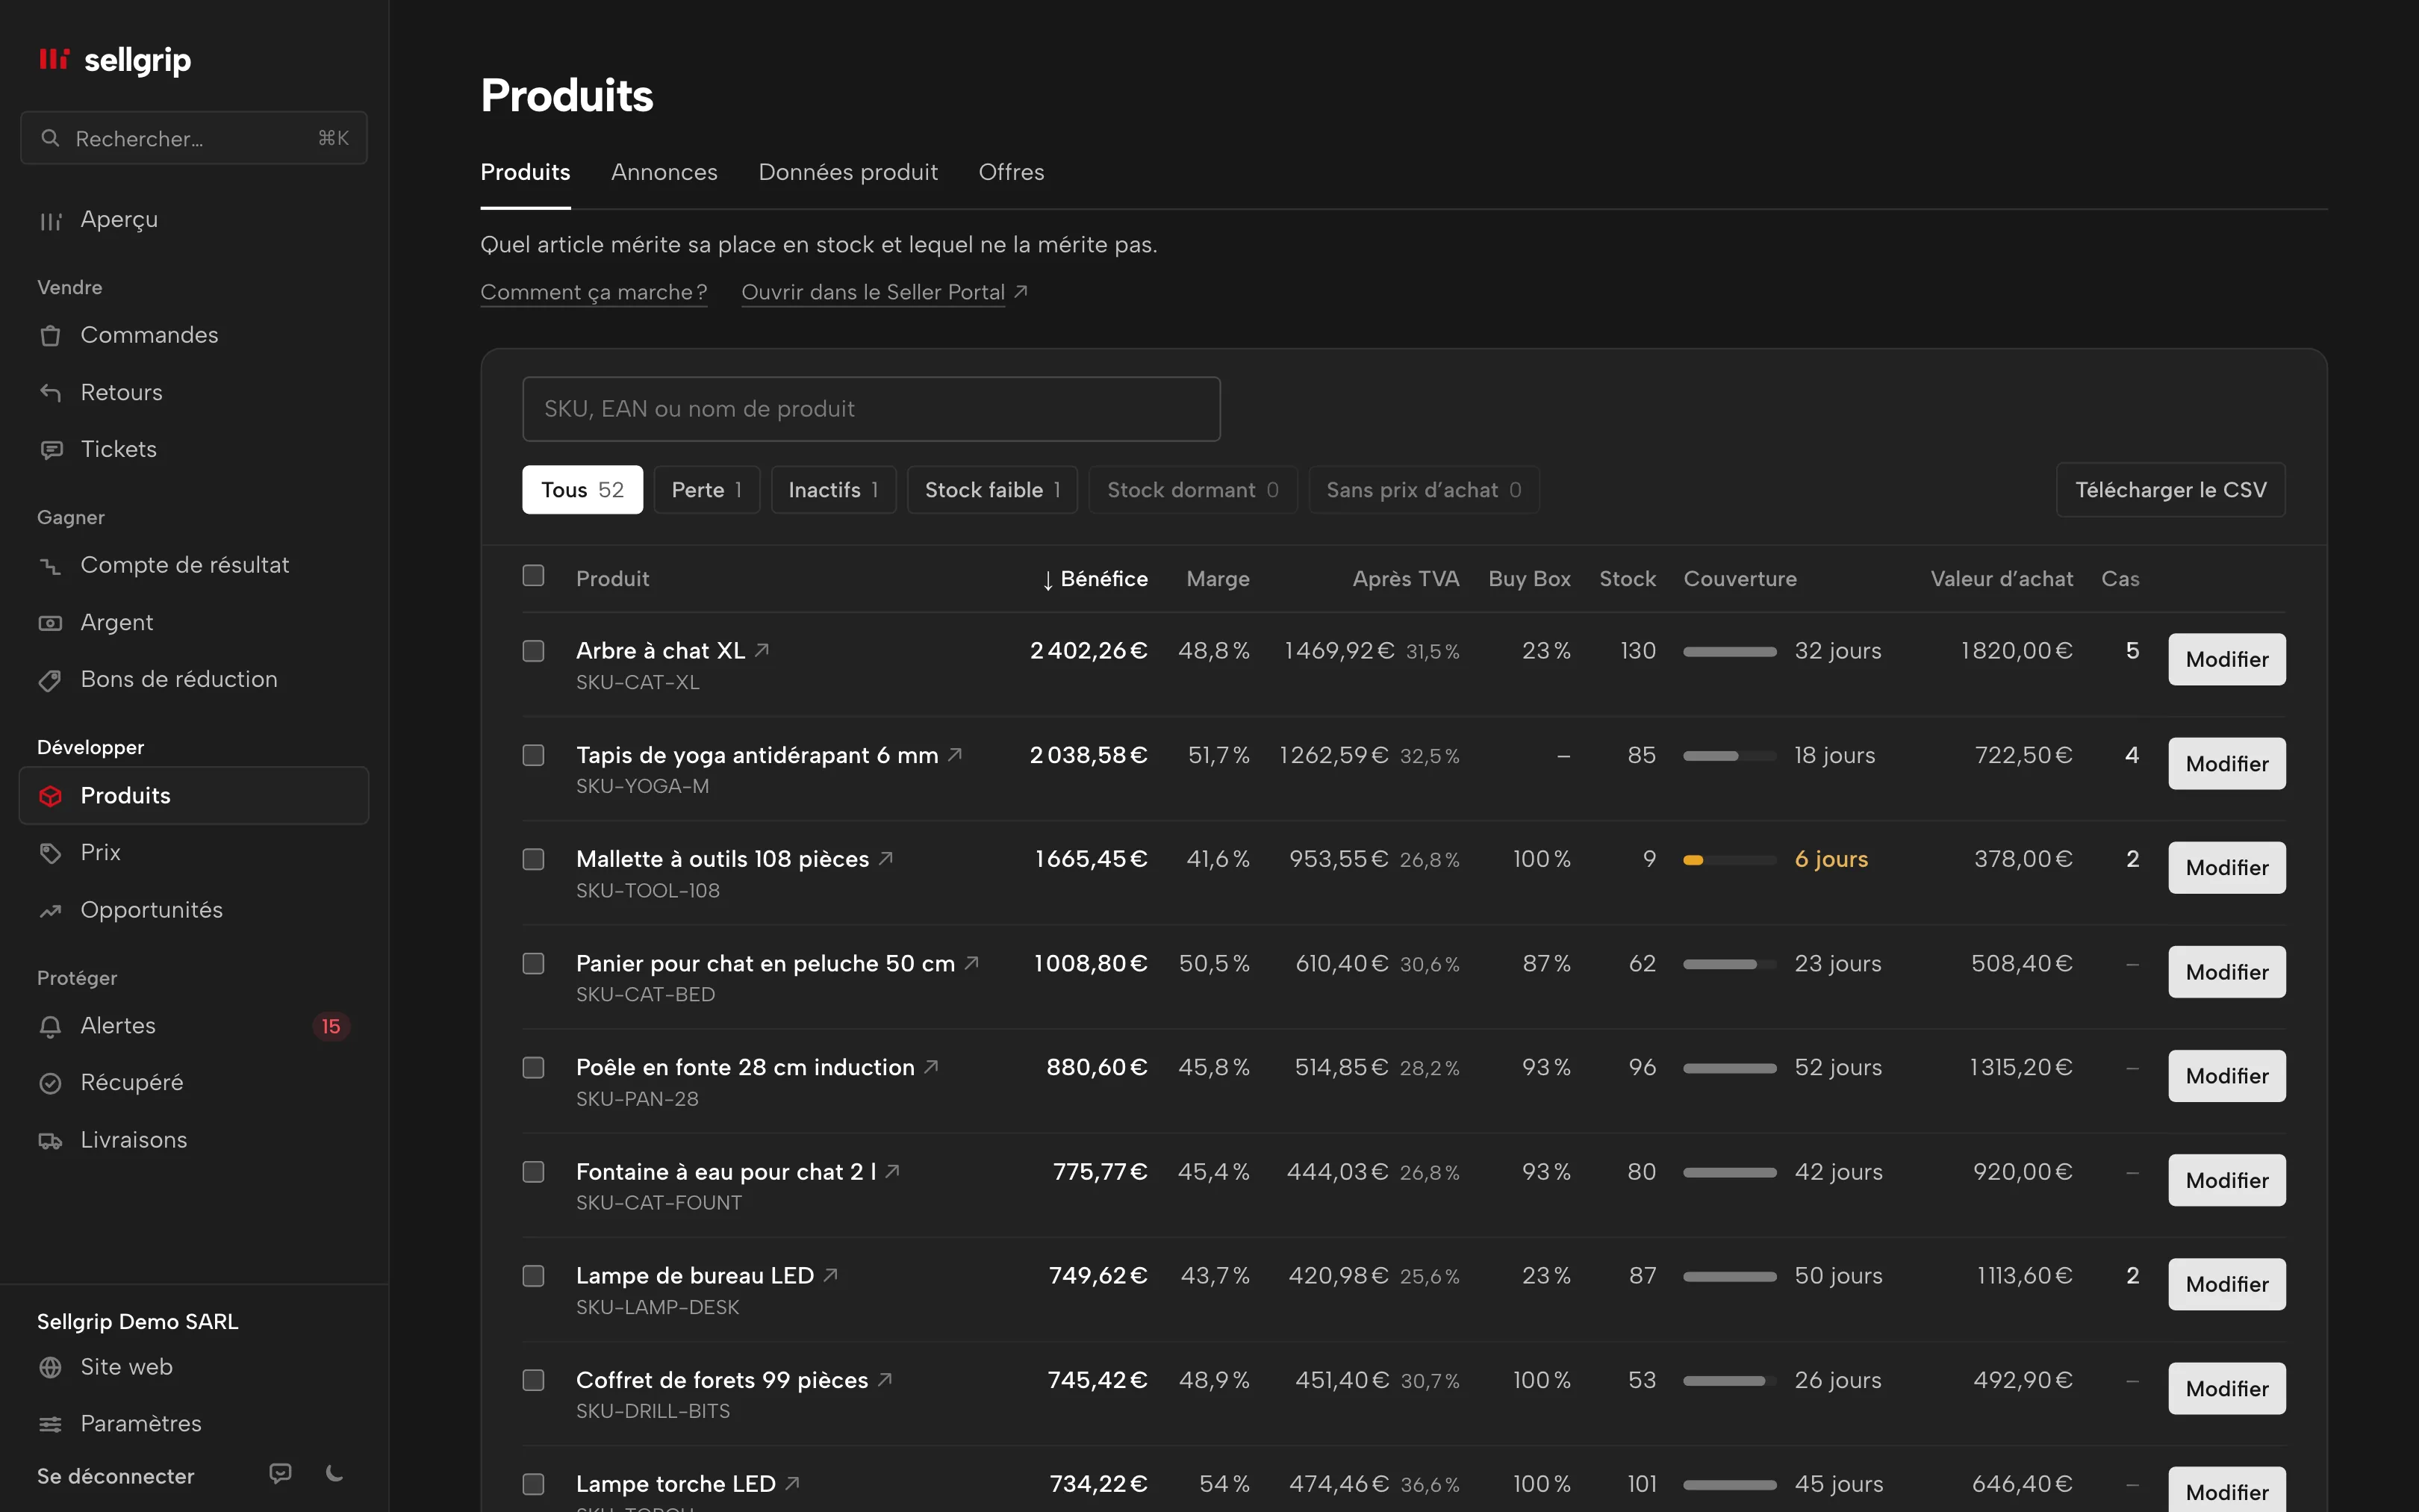Screen dimensions: 2419x1512
Task: Select the Inactifs filter chip
Action: tap(834, 490)
